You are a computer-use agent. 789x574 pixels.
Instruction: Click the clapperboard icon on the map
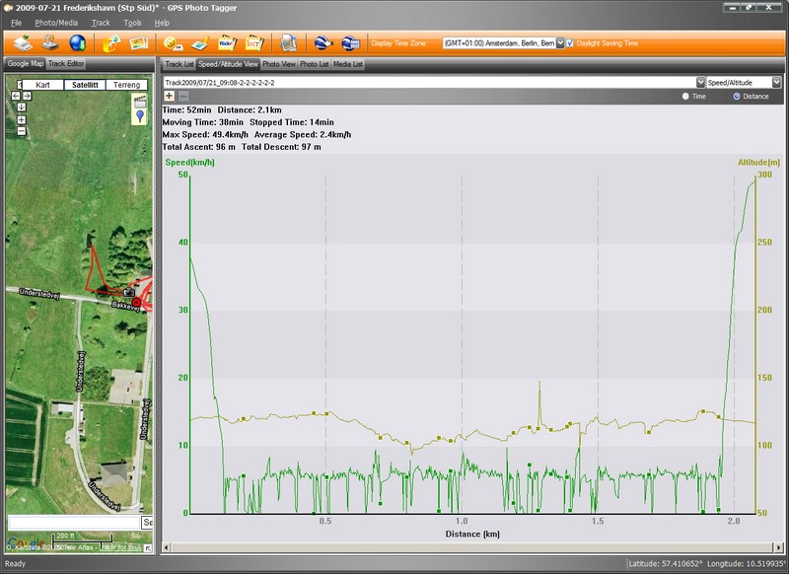coord(140,101)
